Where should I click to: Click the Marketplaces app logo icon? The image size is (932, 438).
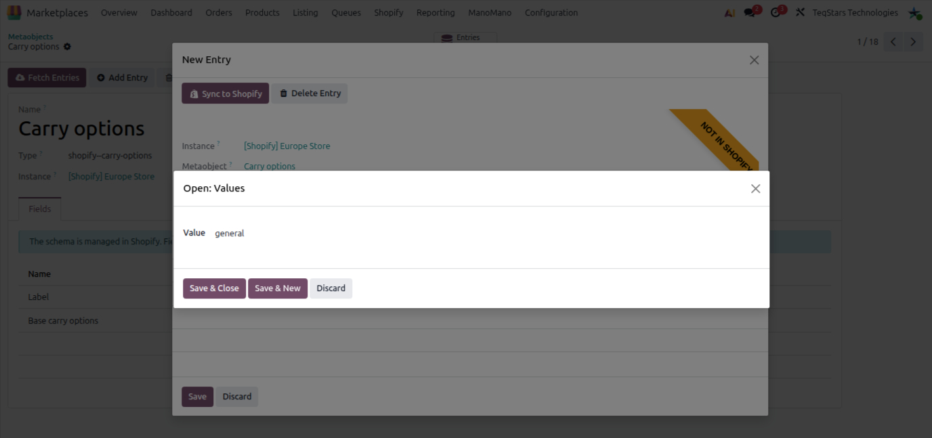pyautogui.click(x=14, y=12)
